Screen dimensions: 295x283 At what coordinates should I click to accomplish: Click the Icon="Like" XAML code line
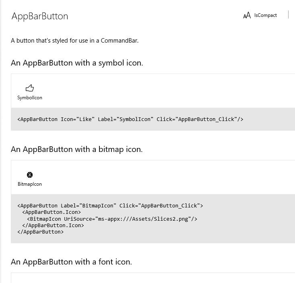[130, 119]
